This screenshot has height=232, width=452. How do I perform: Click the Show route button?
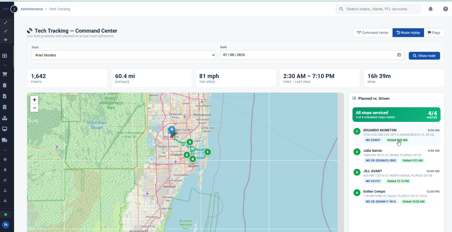pos(424,56)
